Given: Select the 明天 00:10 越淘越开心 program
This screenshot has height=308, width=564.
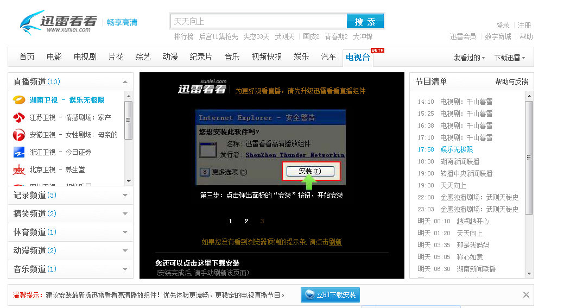Looking at the screenshot, I should pyautogui.click(x=453, y=221).
